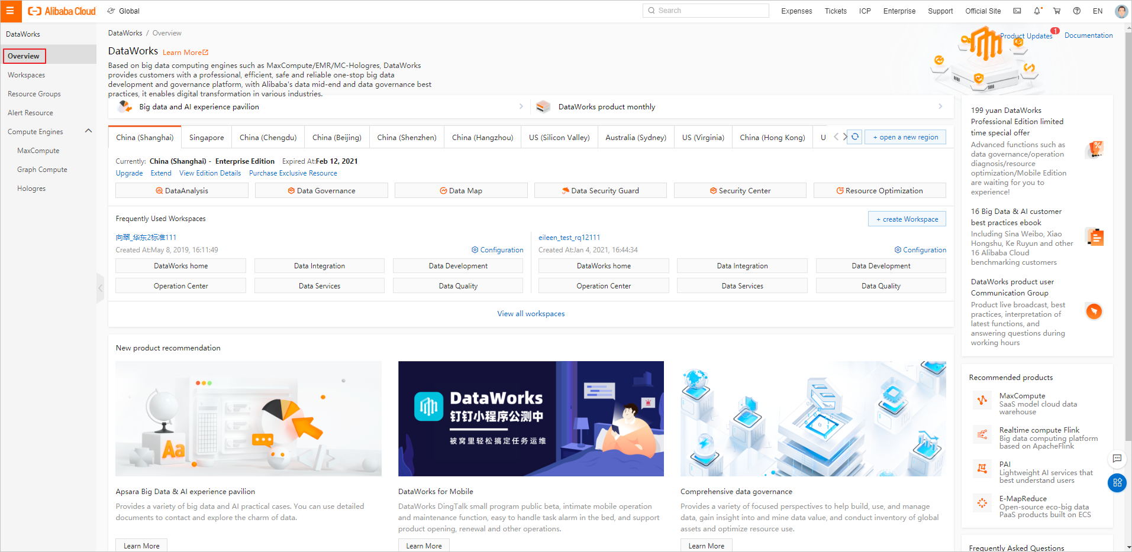Click the best practices ebook icon
The width and height of the screenshot is (1132, 552).
[1095, 237]
